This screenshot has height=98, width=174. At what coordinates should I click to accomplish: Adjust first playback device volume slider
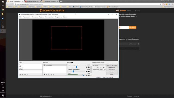pos(76,67)
